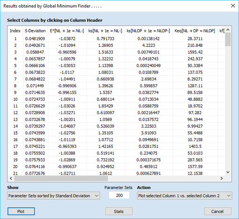Select the cell 0.234075 in row 18
239x219 pixels.
[x=149, y=153]
